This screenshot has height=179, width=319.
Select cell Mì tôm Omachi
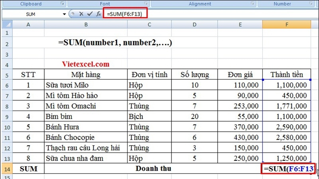click(86, 106)
